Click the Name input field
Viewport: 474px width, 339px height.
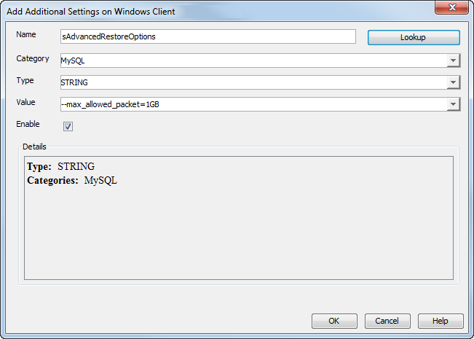(208, 36)
